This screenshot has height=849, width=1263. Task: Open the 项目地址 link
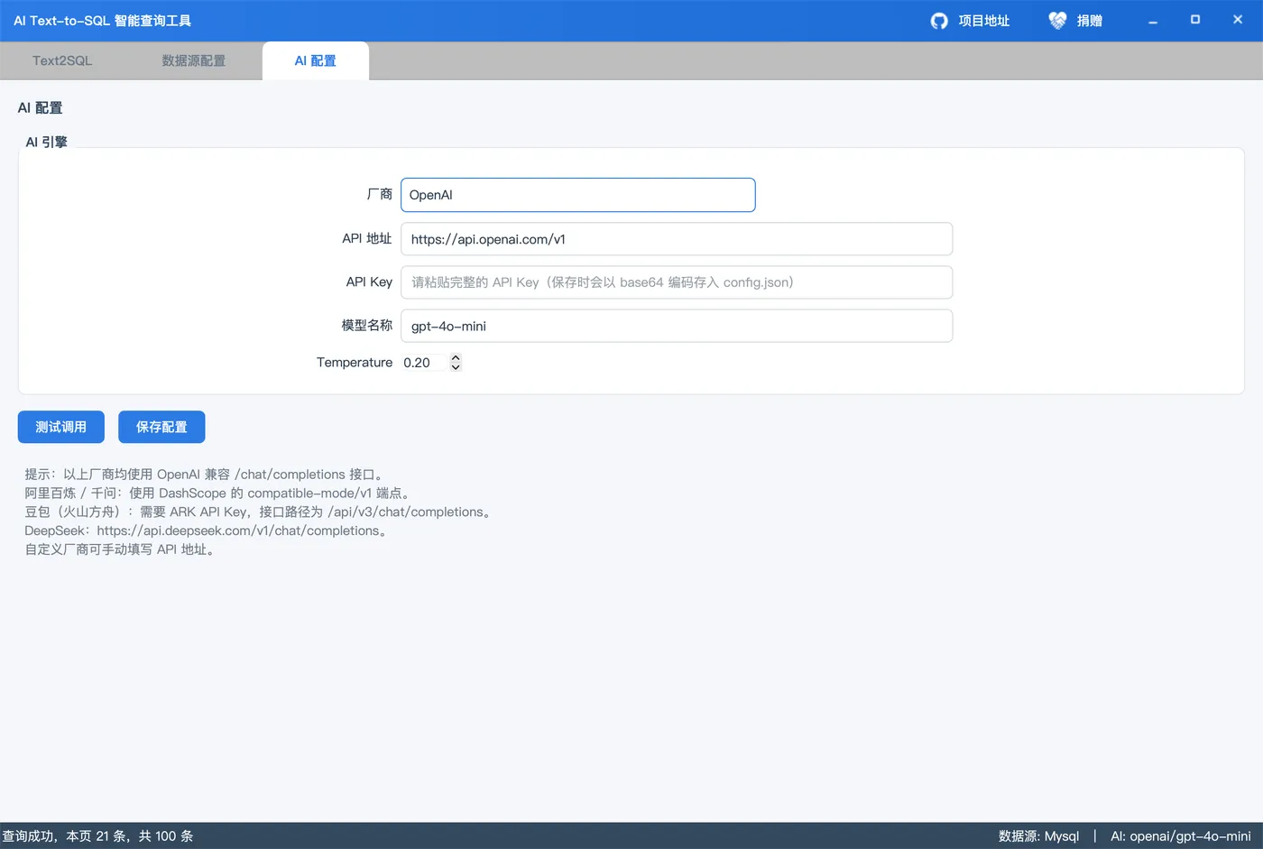coord(983,21)
